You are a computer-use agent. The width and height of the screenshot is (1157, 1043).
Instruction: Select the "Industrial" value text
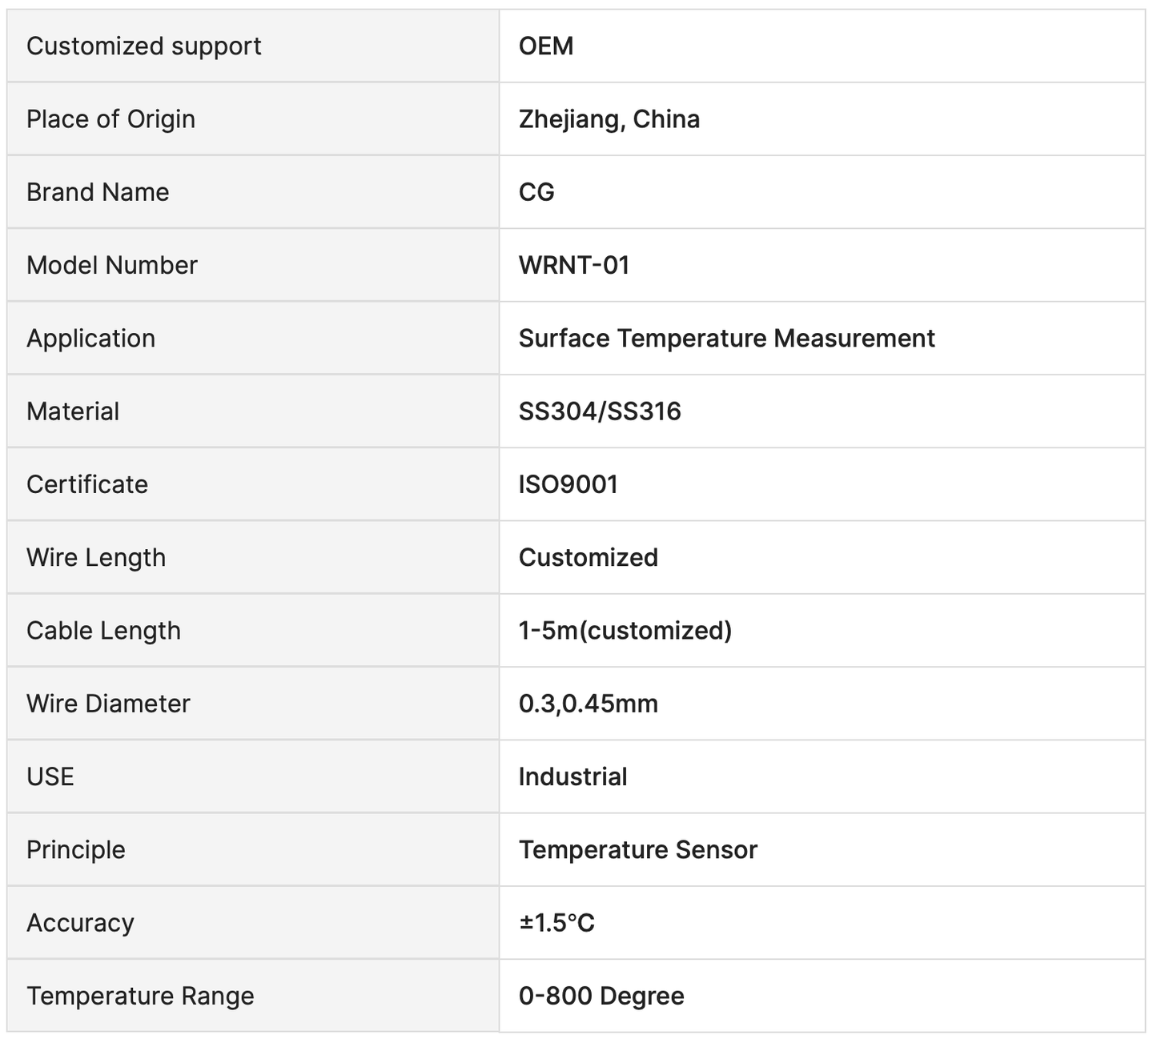pyautogui.click(x=572, y=777)
